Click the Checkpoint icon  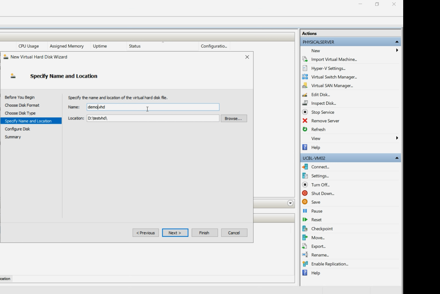(305, 229)
